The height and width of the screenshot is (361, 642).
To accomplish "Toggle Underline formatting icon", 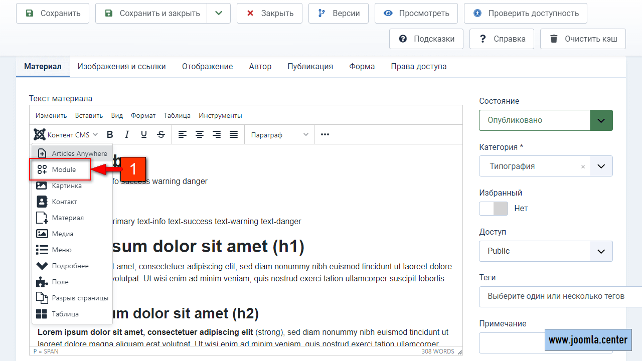I will (144, 134).
